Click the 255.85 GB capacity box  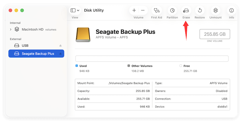click(215, 34)
